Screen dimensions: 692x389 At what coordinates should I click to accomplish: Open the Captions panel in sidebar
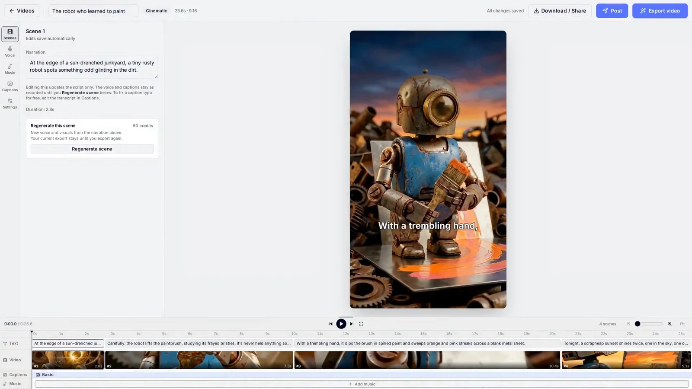tap(10, 86)
